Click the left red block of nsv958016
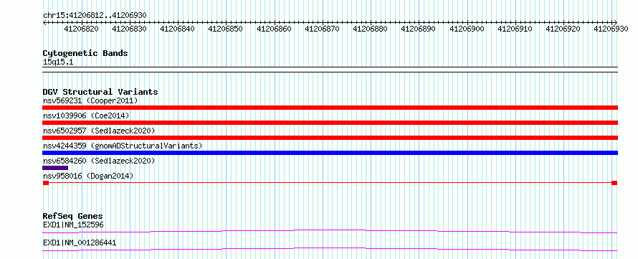Viewport: 638px width, 259px height. (46, 183)
